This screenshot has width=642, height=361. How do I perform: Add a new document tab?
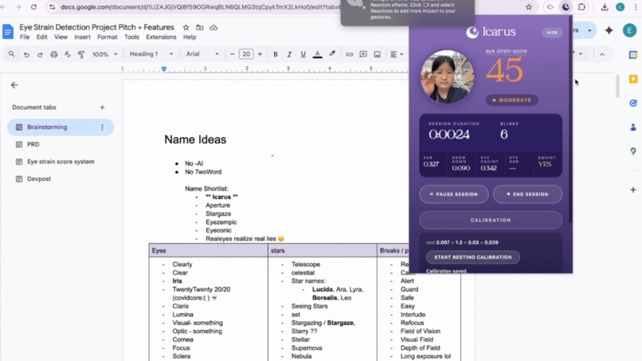102,108
